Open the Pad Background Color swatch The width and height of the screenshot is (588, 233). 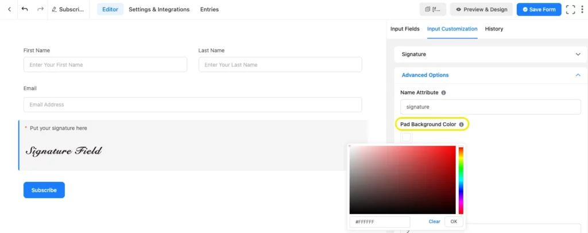tap(407, 138)
